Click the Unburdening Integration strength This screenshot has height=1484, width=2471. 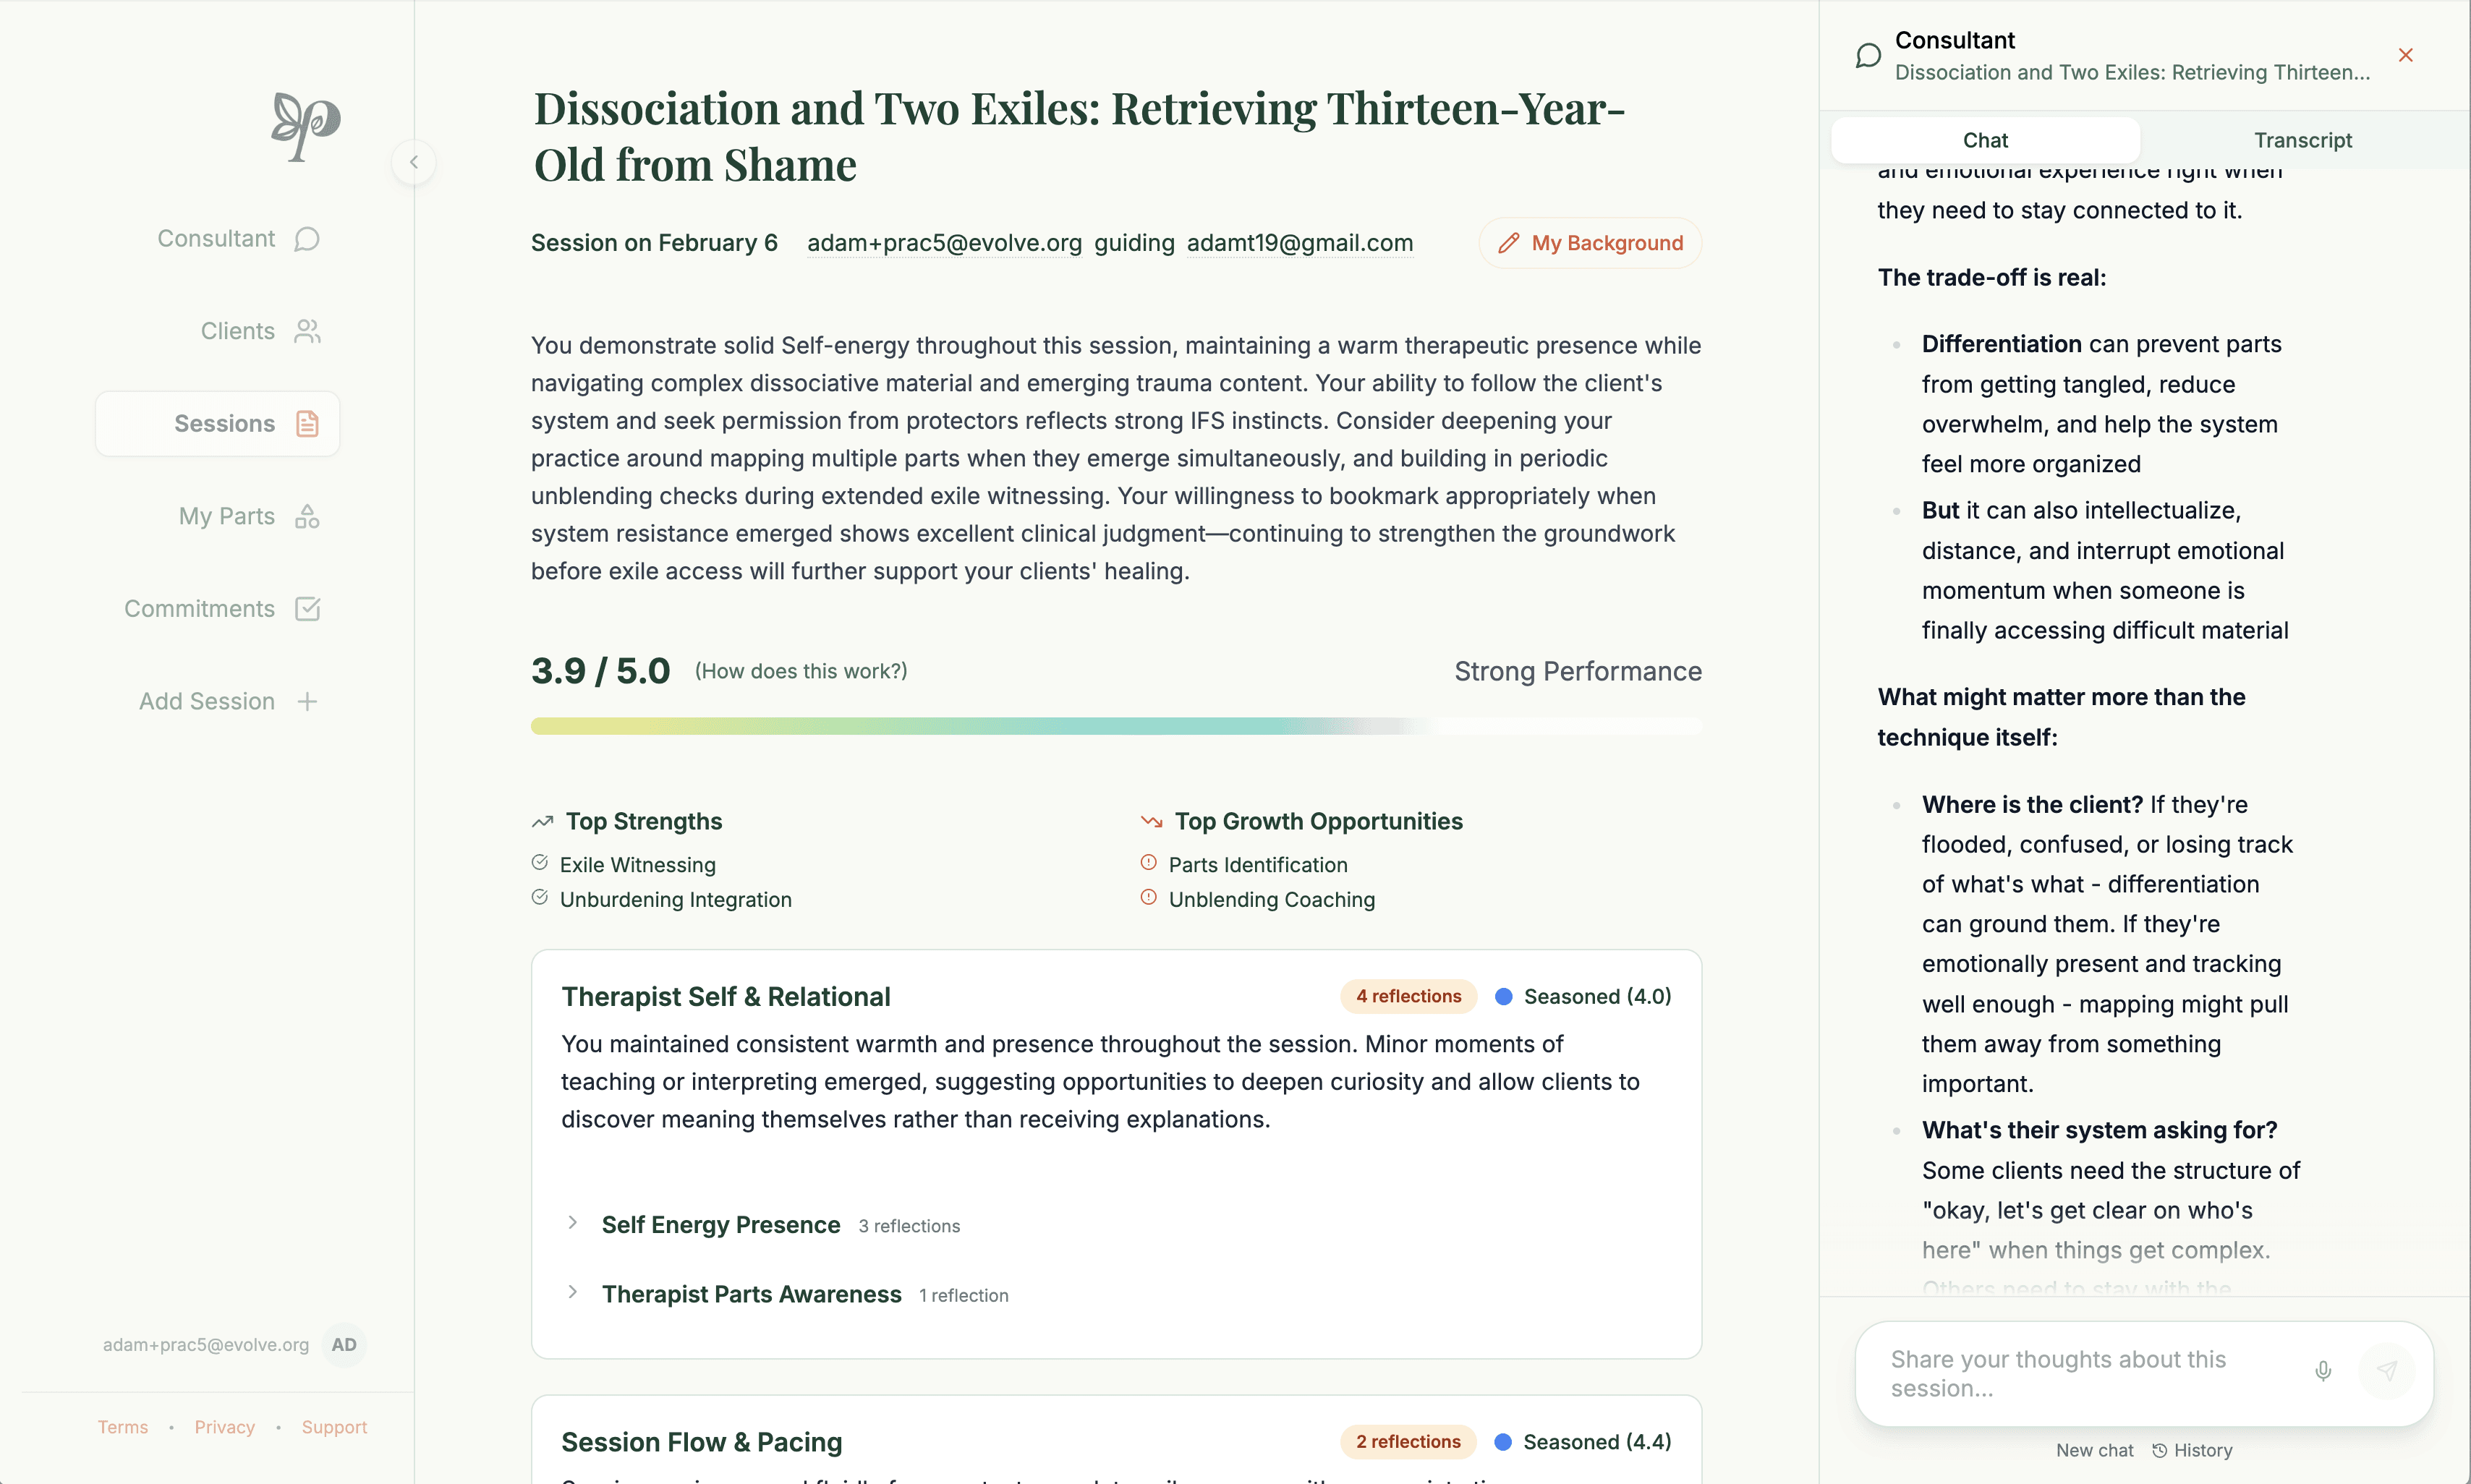pos(676,900)
